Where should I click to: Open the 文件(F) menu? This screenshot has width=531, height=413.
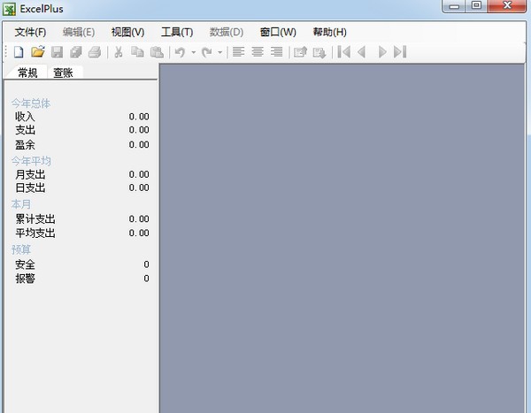(x=30, y=32)
